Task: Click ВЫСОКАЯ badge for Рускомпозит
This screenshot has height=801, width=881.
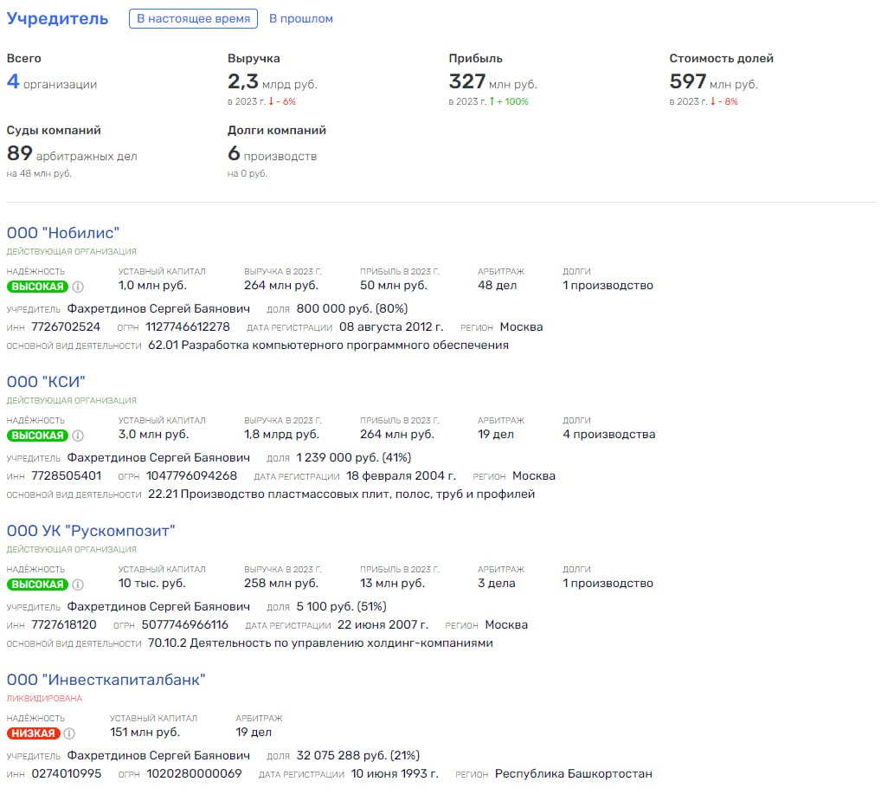Action: [x=37, y=585]
